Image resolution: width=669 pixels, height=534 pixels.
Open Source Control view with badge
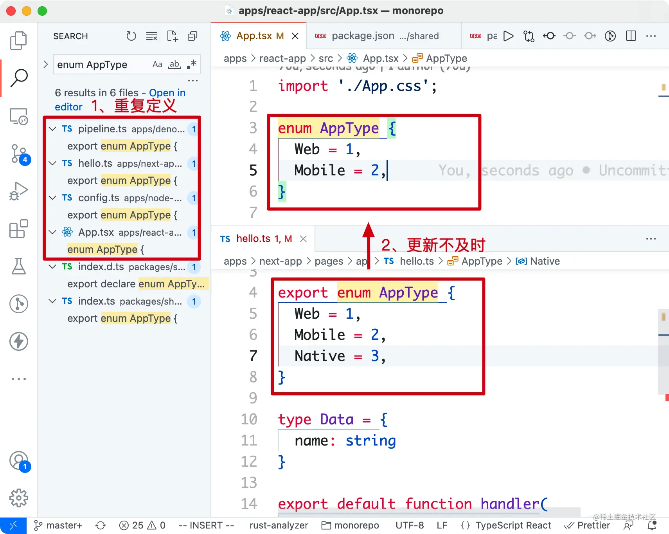[x=18, y=154]
